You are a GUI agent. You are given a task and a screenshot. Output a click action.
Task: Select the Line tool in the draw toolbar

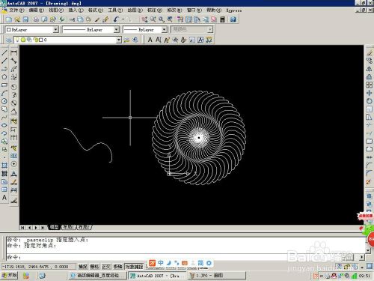(4, 52)
